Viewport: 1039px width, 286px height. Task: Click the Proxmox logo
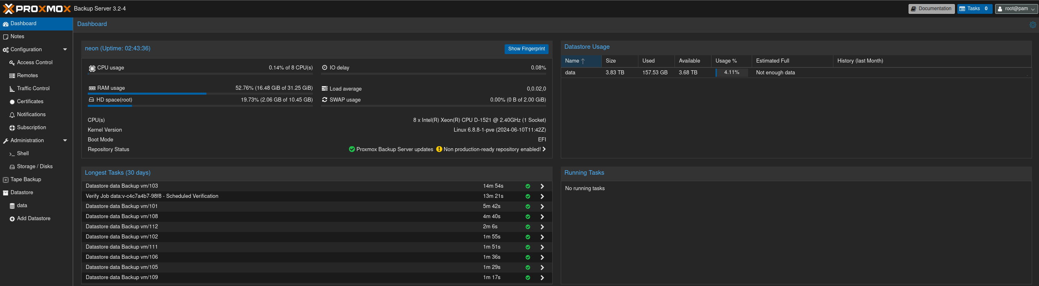pos(37,9)
